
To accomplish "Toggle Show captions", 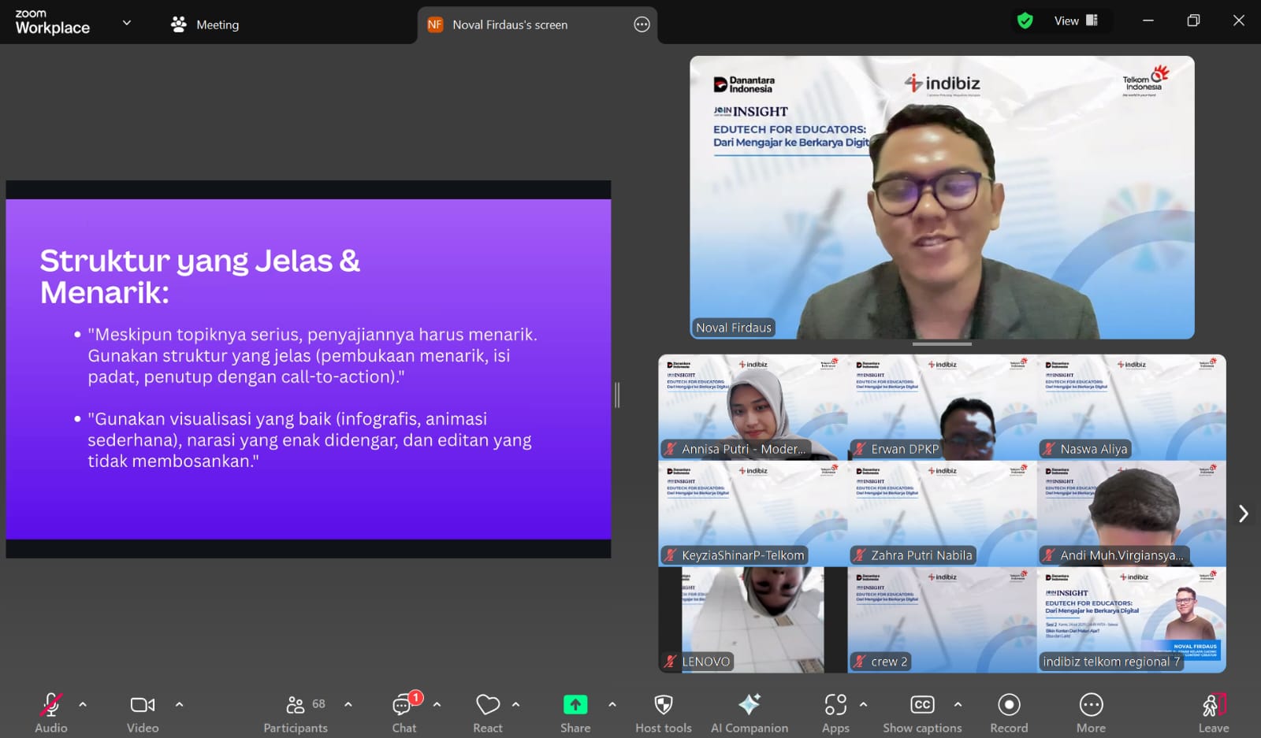I will pos(922,713).
